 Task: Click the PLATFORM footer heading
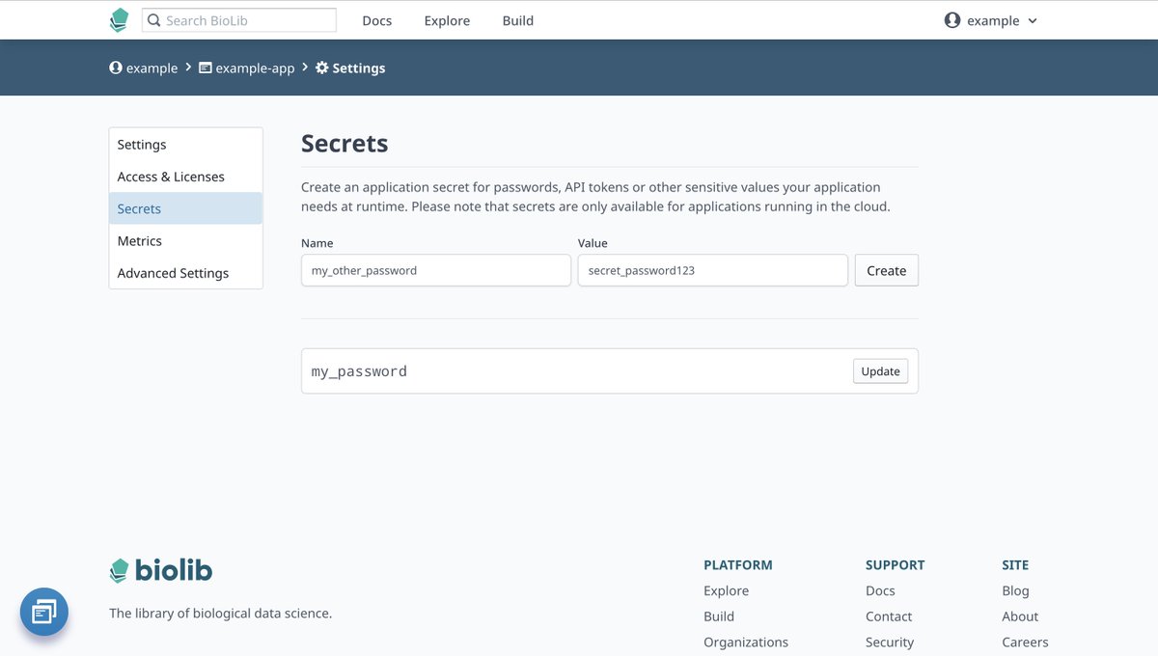(x=738, y=565)
